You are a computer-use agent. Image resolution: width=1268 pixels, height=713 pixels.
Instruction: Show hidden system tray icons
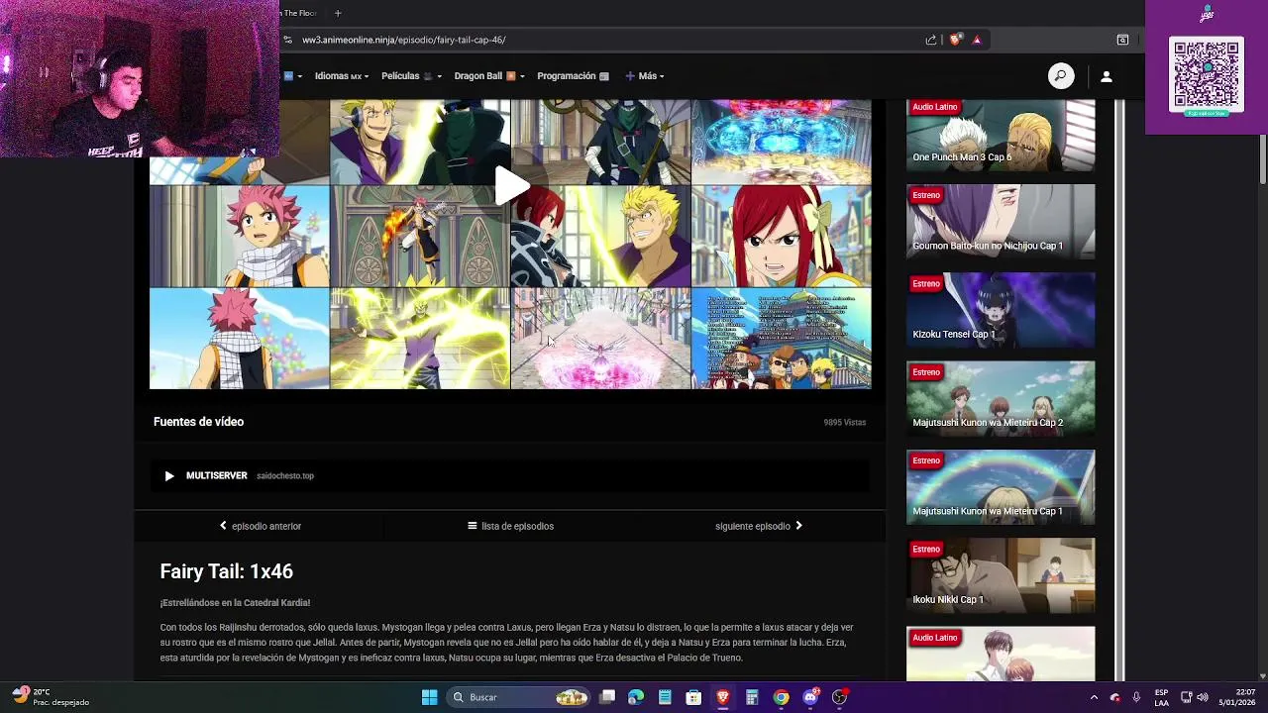click(1094, 697)
